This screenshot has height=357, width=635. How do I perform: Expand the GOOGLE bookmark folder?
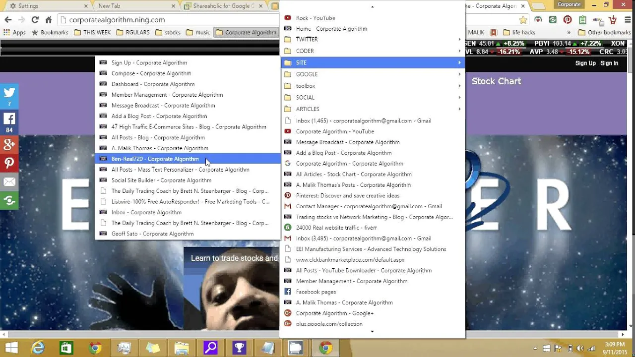(372, 74)
